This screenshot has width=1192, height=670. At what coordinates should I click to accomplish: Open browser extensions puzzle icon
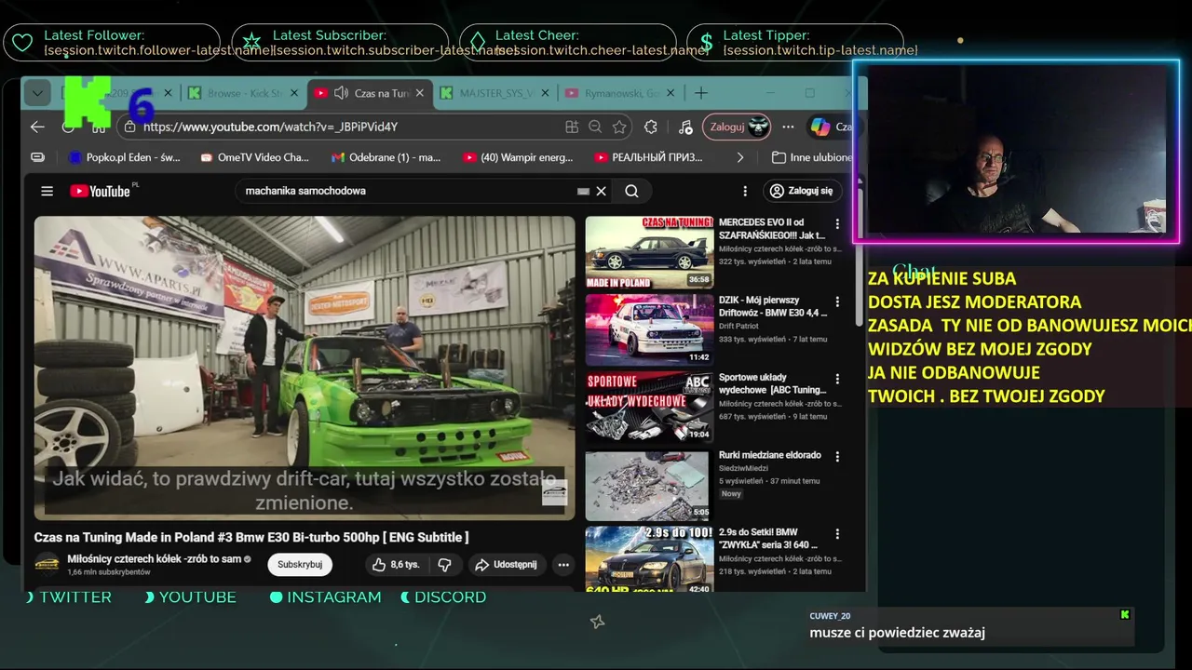(x=651, y=127)
